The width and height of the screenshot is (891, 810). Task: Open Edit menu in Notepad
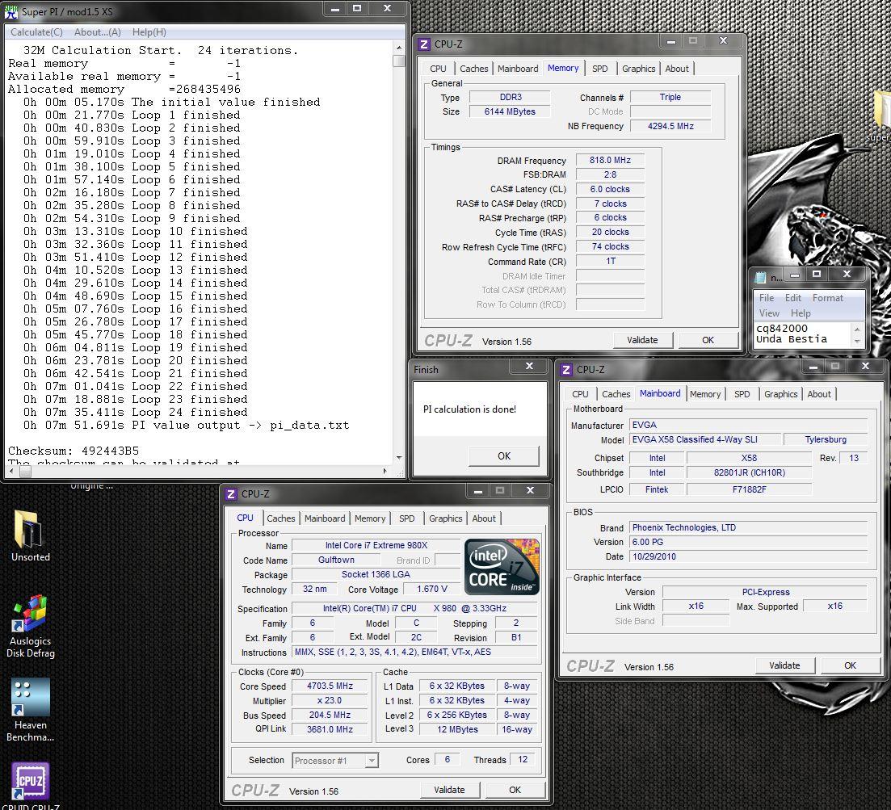pyautogui.click(x=792, y=298)
